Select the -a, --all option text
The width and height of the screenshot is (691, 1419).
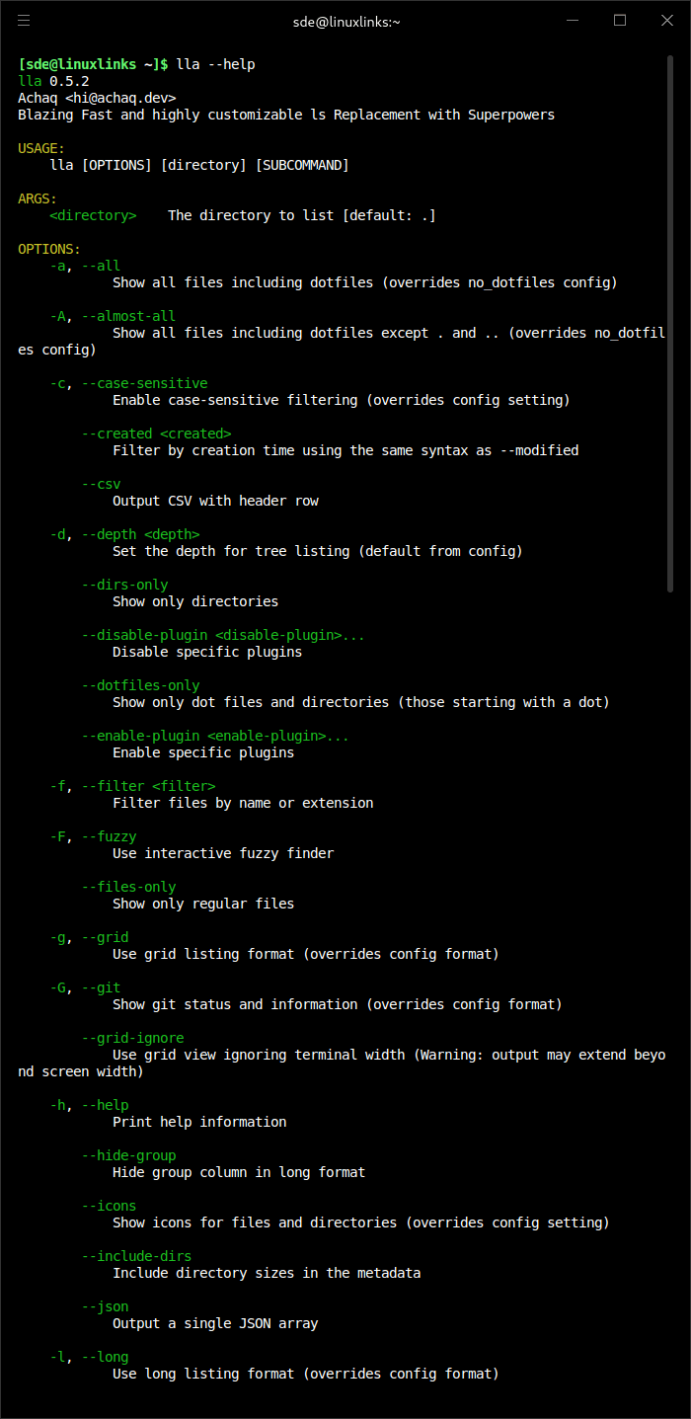tap(83, 265)
